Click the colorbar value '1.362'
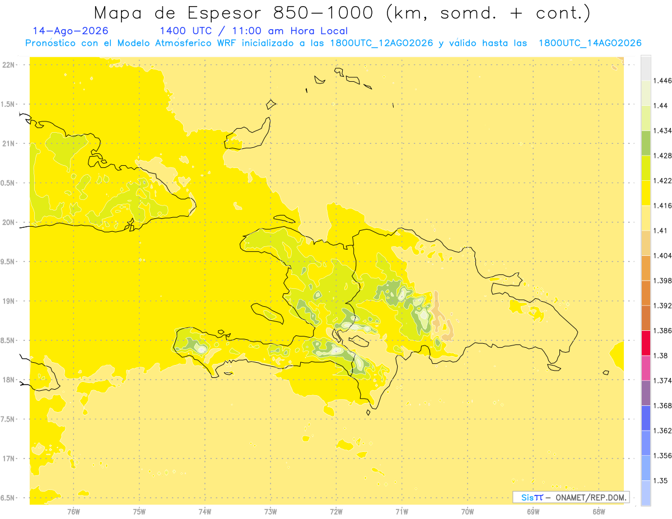672x519 pixels. coord(662,431)
